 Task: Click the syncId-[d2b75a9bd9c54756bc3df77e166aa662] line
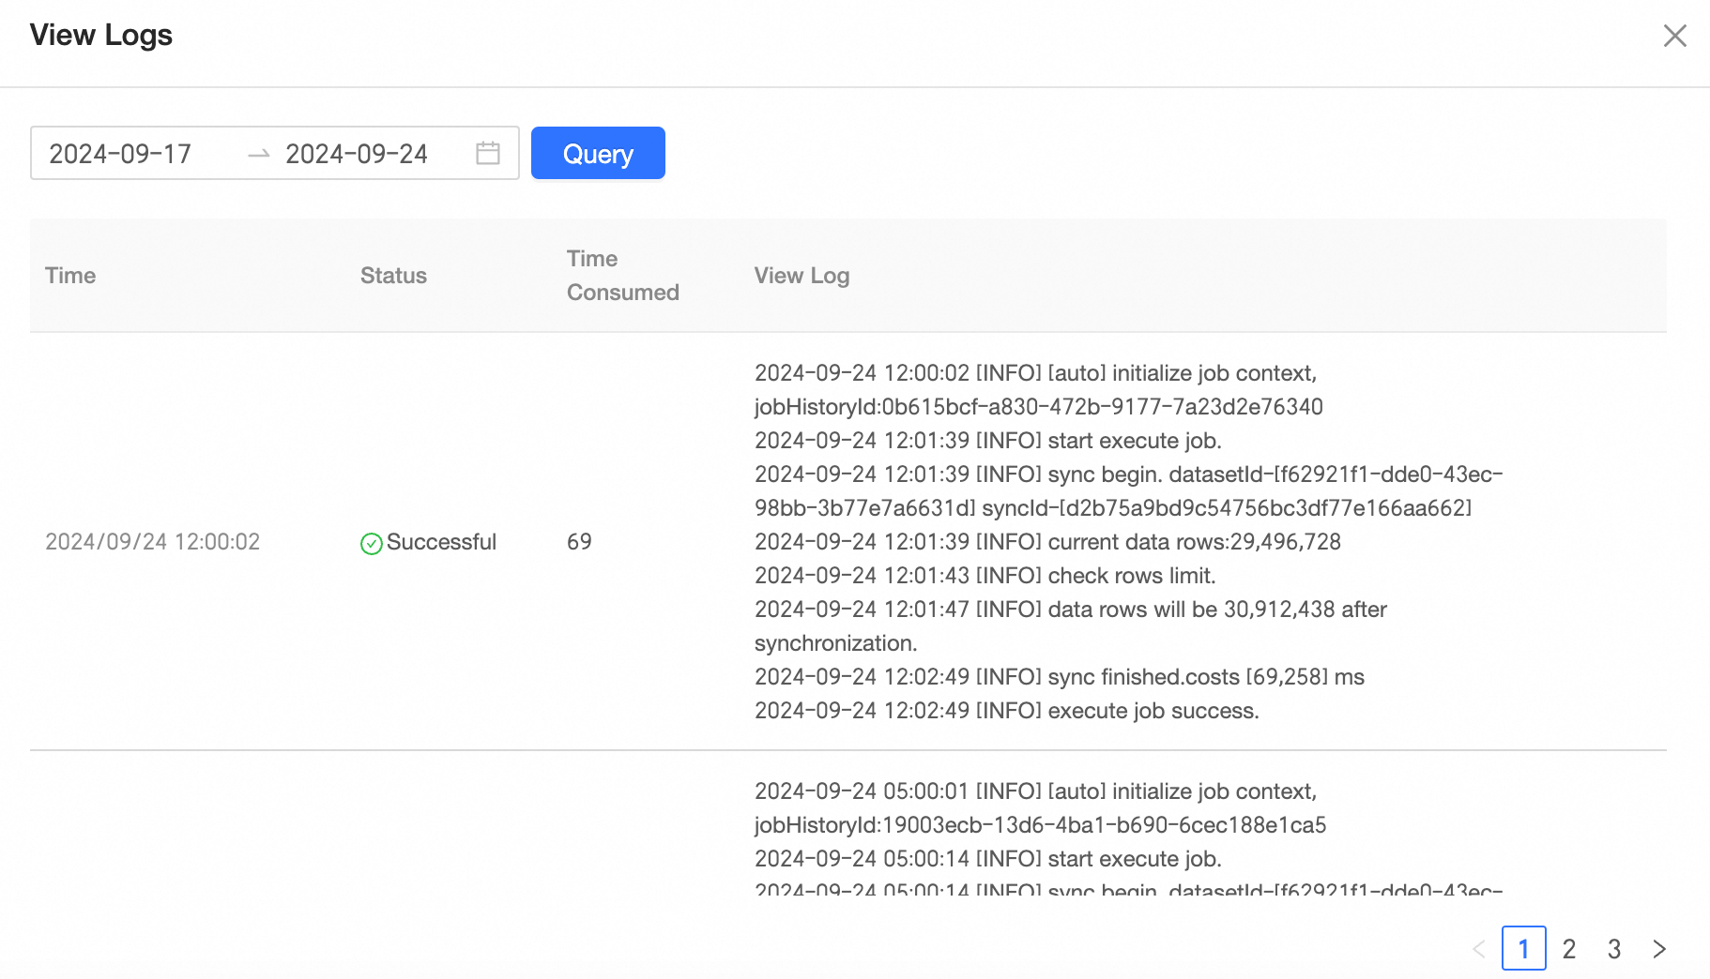(1113, 508)
